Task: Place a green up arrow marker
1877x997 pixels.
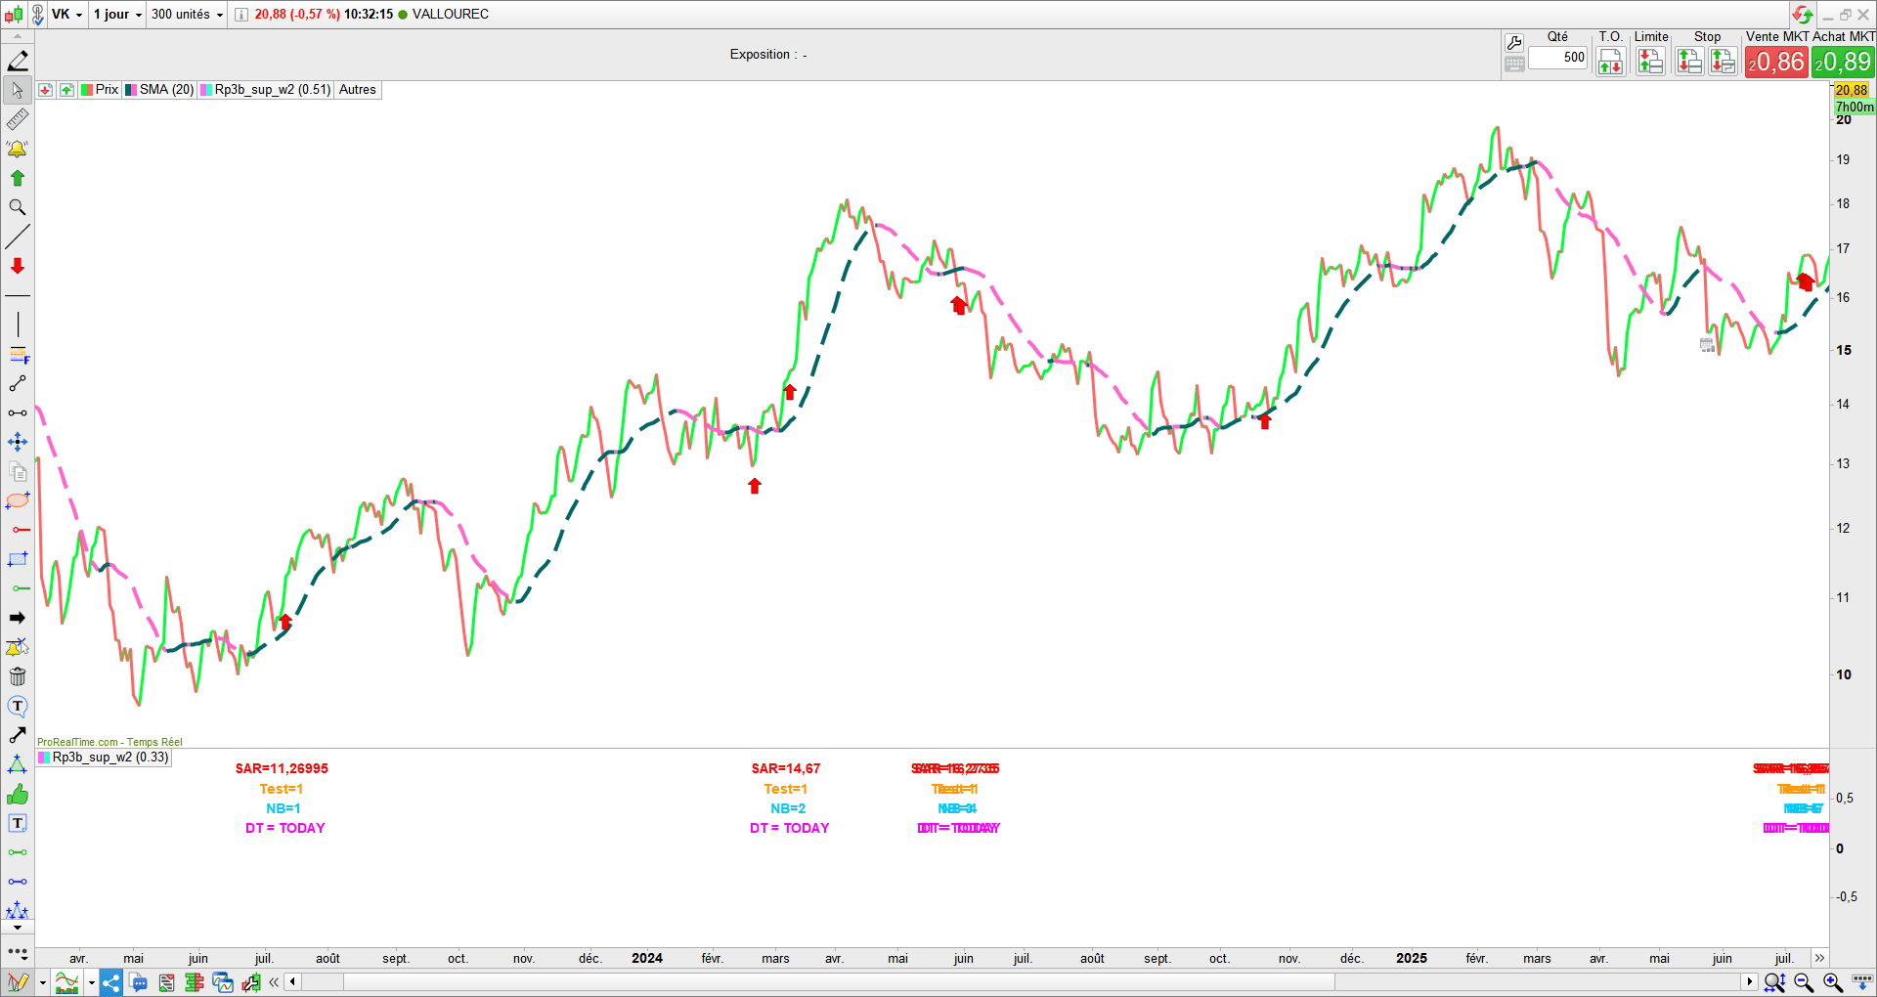Action: (18, 178)
